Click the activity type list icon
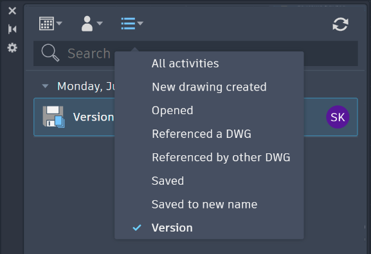The height and width of the screenshot is (254, 371). point(128,23)
